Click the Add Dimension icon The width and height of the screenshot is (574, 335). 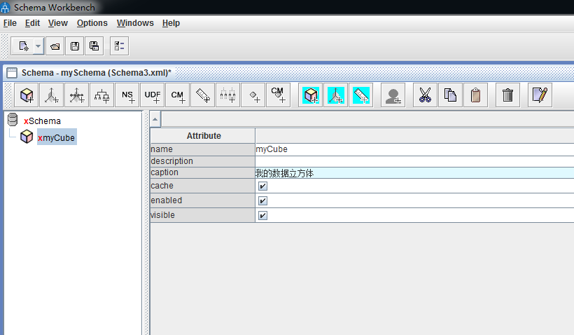point(52,95)
